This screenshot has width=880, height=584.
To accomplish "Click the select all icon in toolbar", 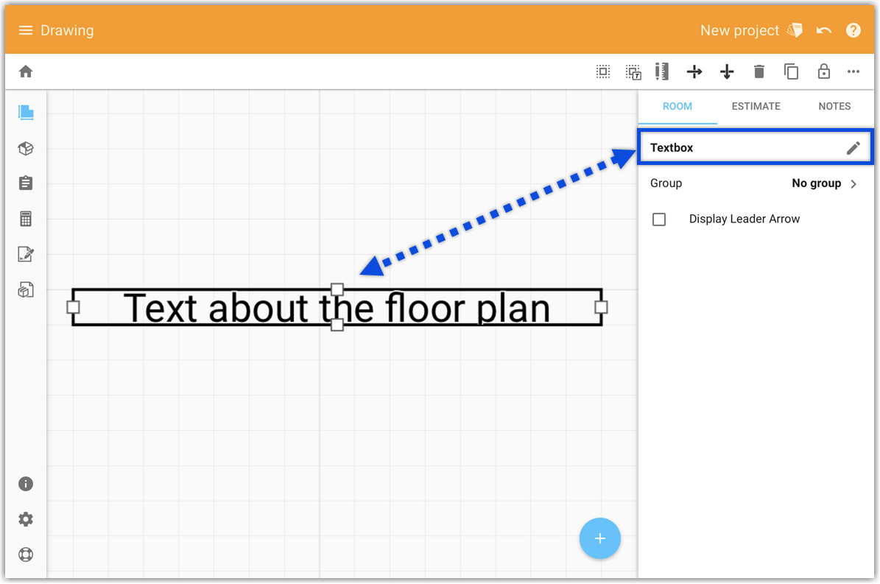I will tap(603, 72).
